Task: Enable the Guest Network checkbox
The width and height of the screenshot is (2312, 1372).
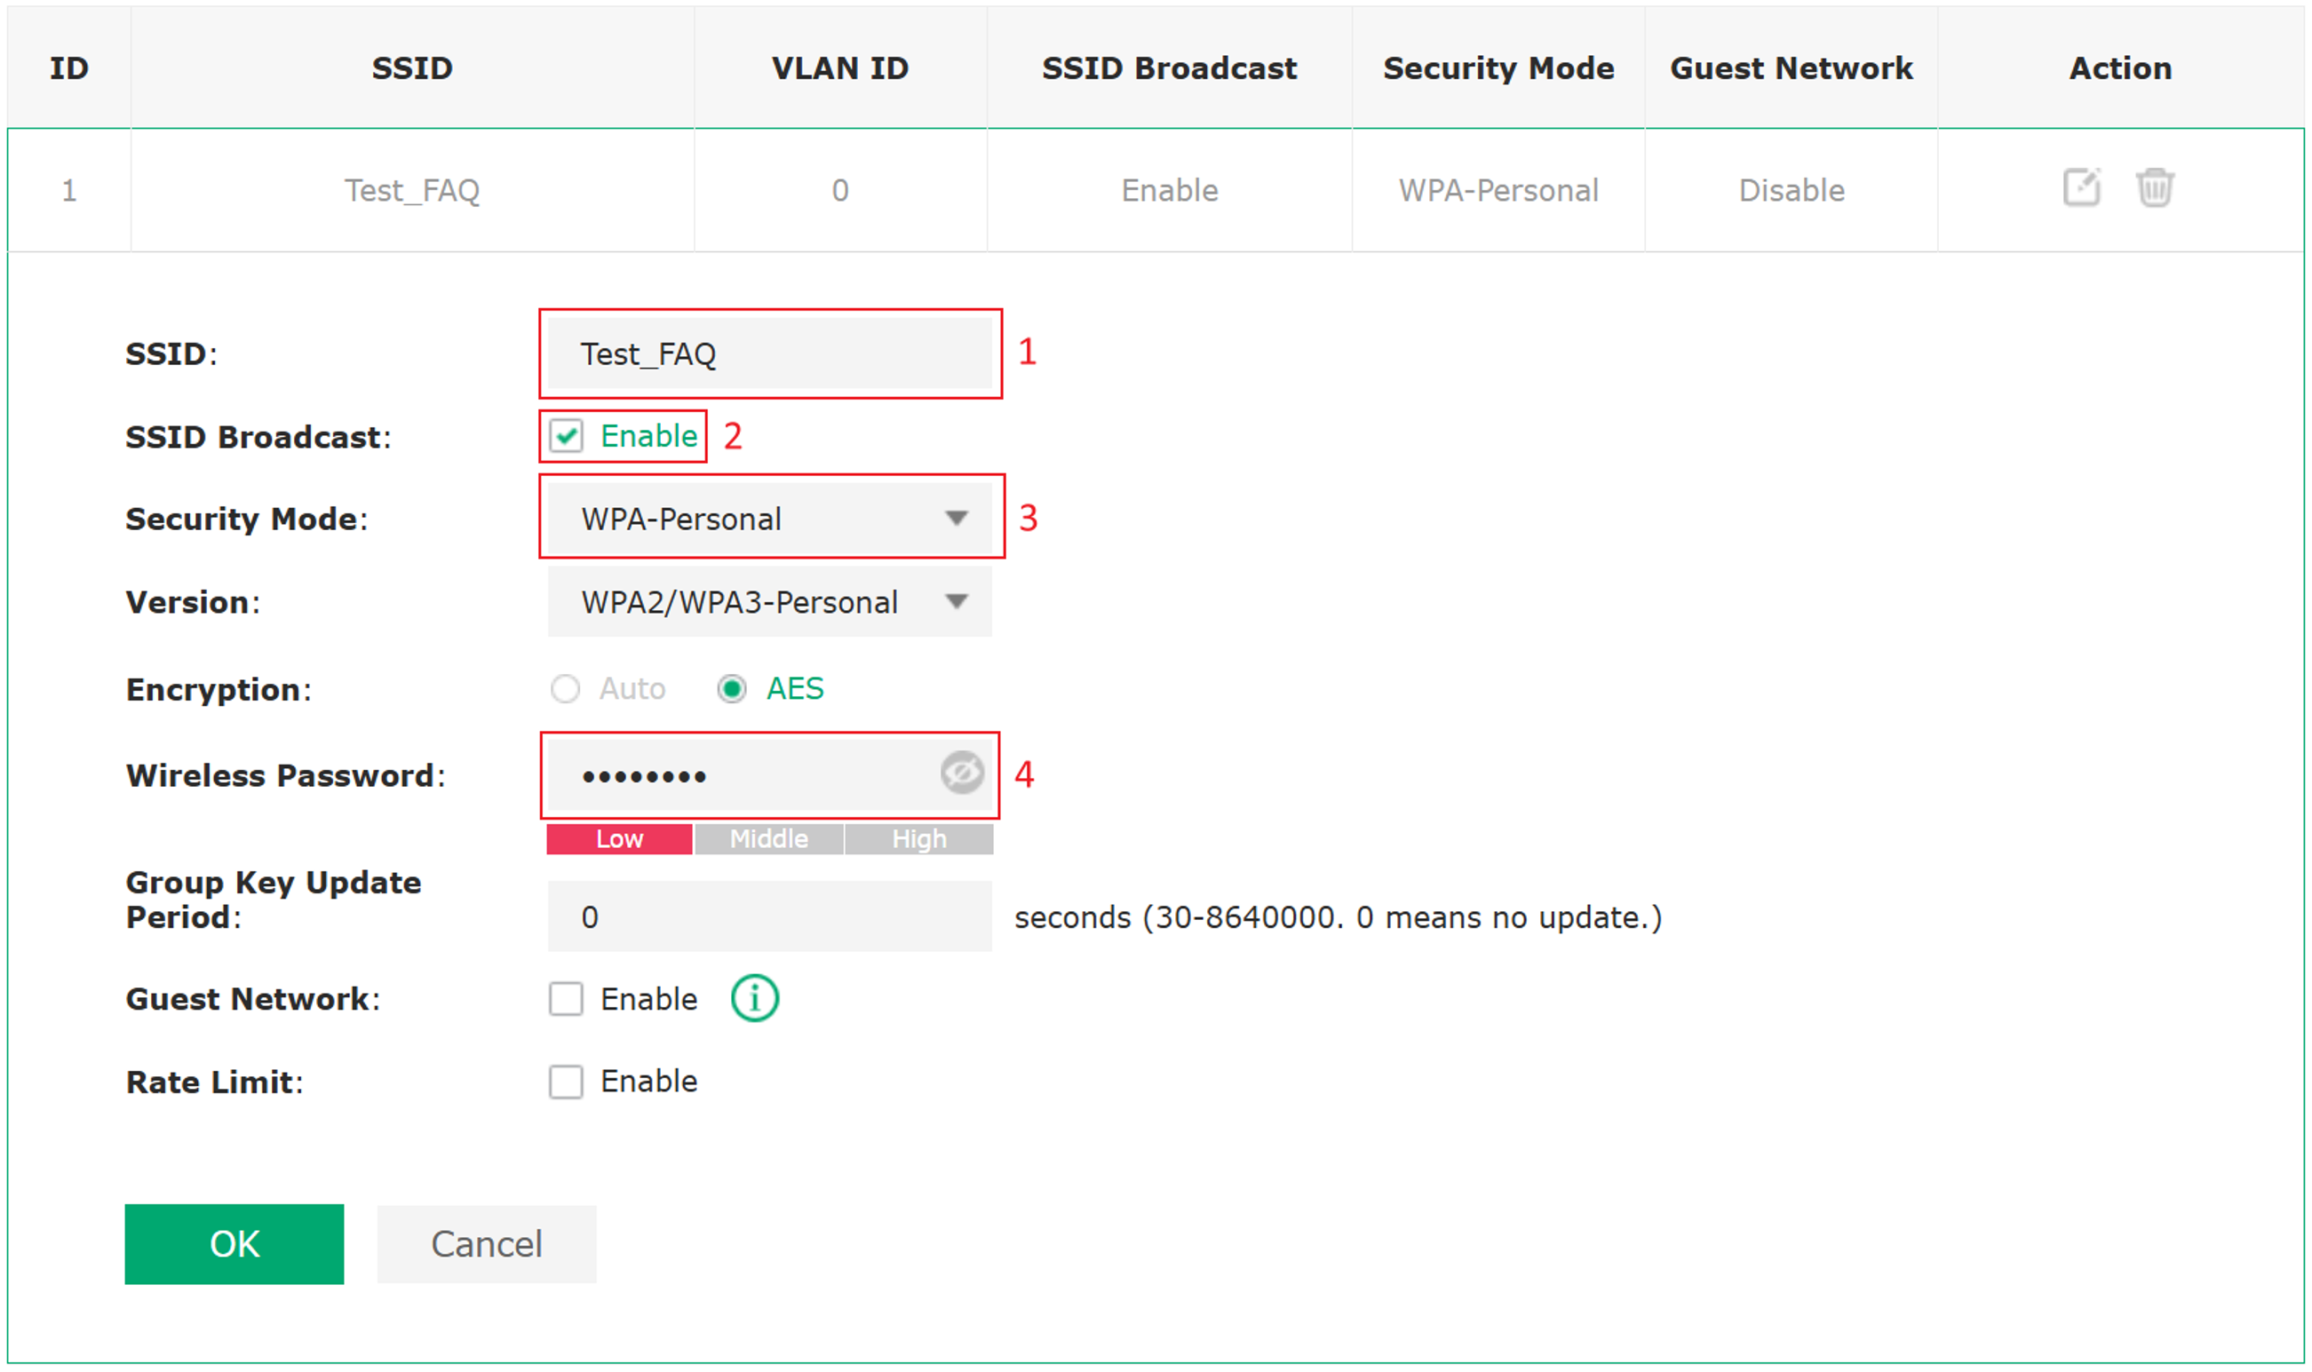Action: [566, 999]
